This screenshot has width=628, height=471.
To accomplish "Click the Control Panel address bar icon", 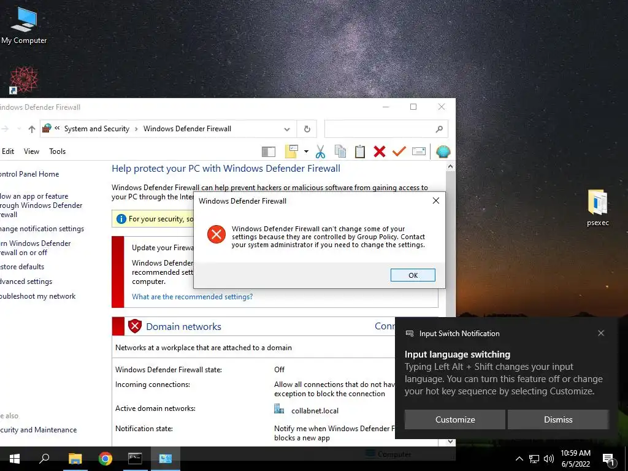I will pos(47,128).
